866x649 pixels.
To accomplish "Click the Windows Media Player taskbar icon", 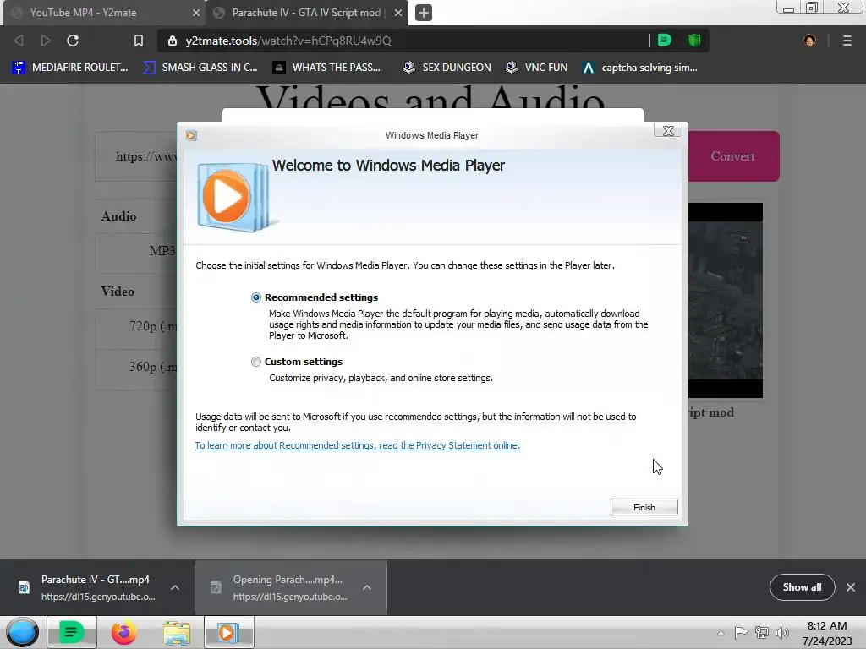I will [228, 632].
